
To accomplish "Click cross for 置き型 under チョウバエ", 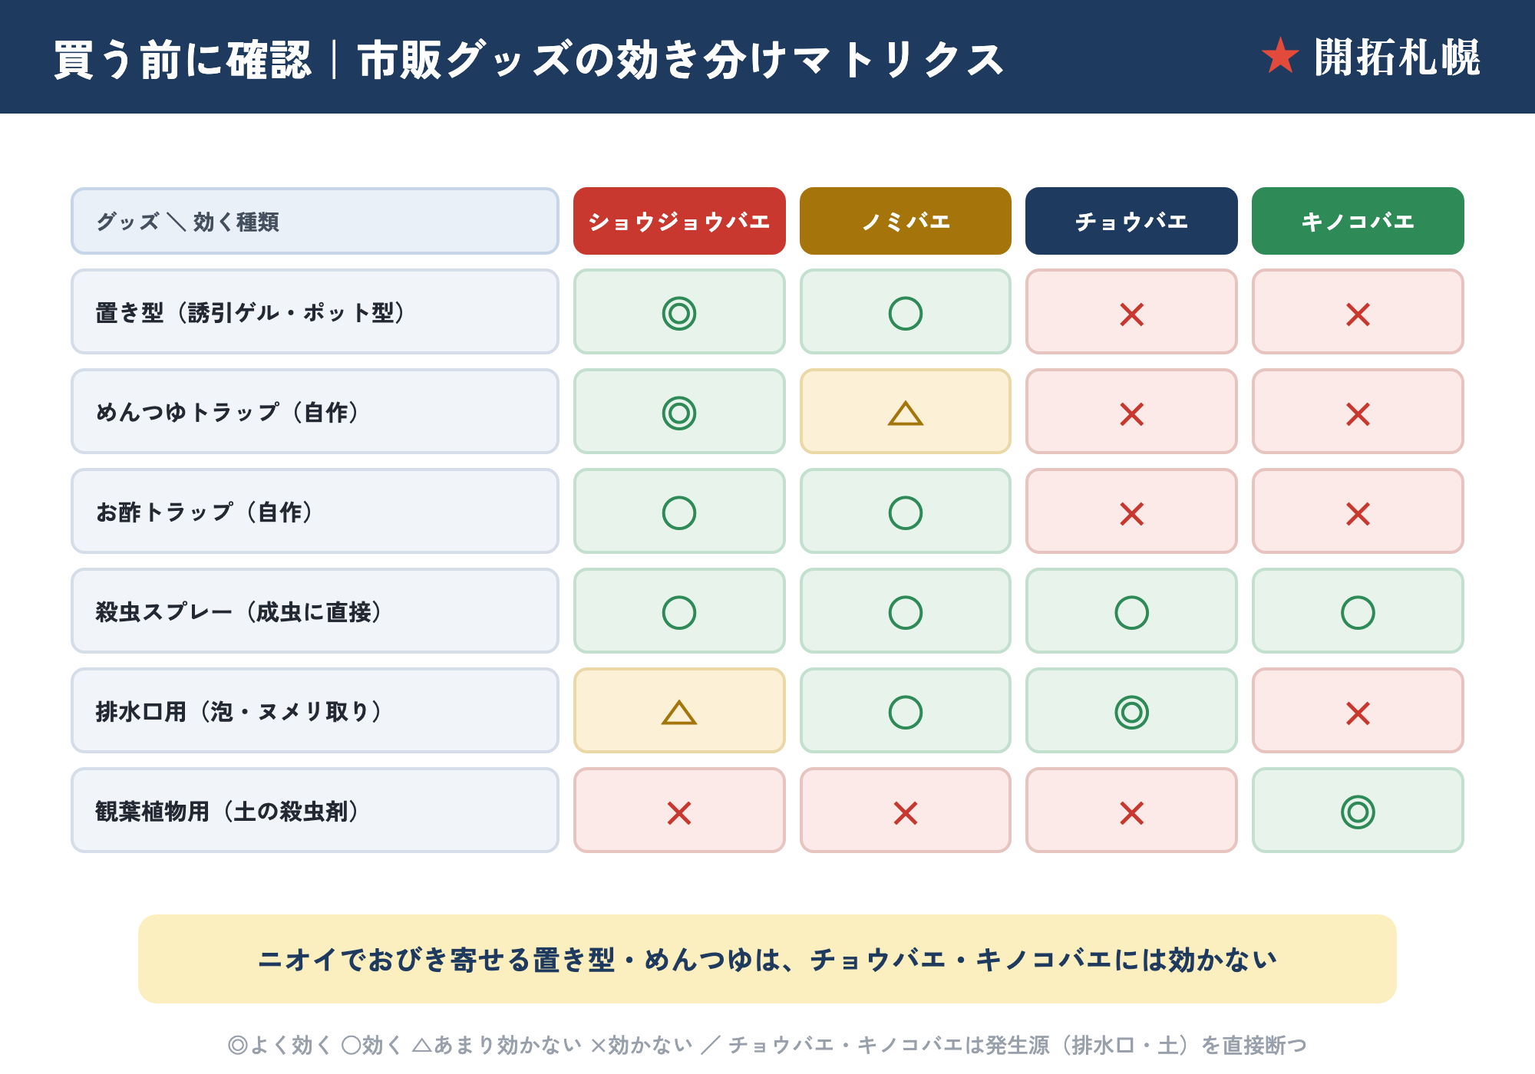I will click(1131, 314).
